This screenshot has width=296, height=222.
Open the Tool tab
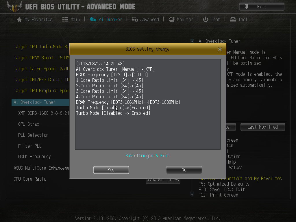(238, 19)
